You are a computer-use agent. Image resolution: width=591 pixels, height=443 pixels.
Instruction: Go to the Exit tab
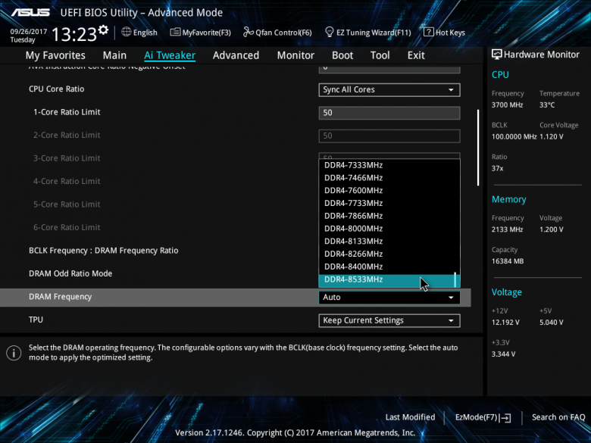point(416,55)
